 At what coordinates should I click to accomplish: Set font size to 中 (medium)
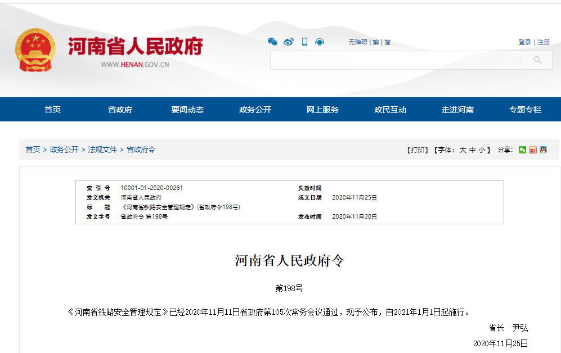[x=473, y=150]
